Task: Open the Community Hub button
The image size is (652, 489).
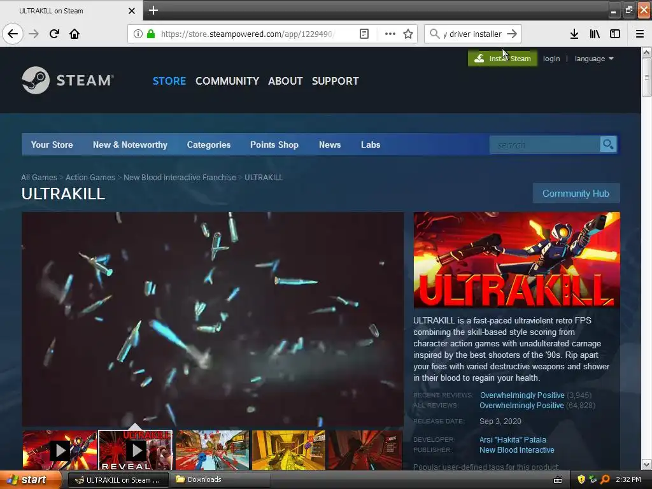Action: point(576,194)
